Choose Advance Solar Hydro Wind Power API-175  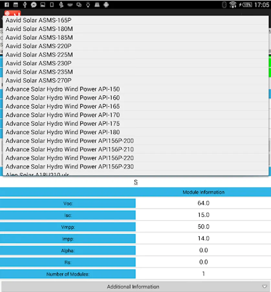click(136, 123)
